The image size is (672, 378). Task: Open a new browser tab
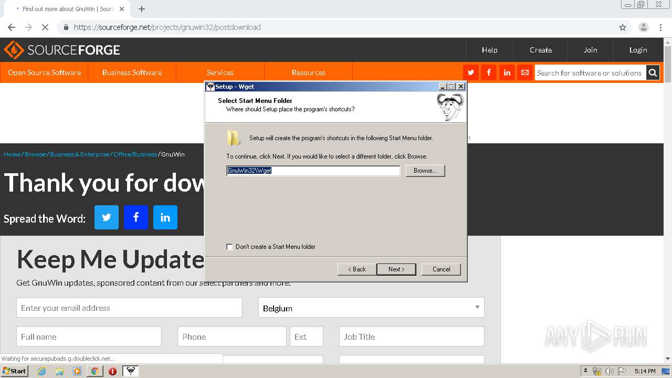coord(142,9)
